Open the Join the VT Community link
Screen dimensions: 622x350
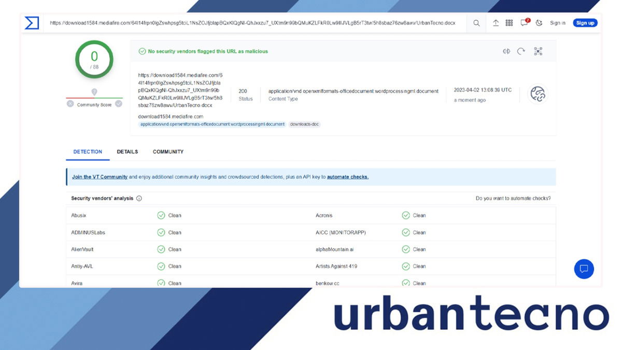point(100,177)
